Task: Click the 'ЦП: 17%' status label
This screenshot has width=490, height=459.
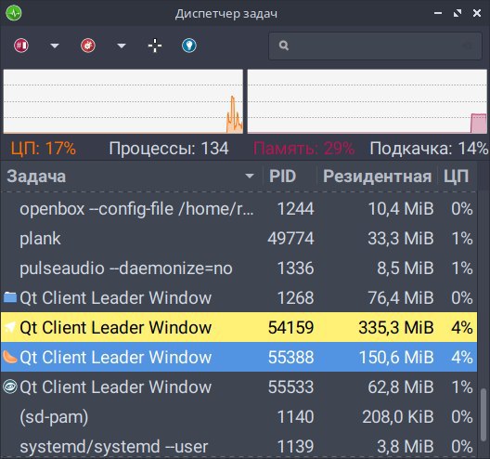Action: (x=43, y=149)
